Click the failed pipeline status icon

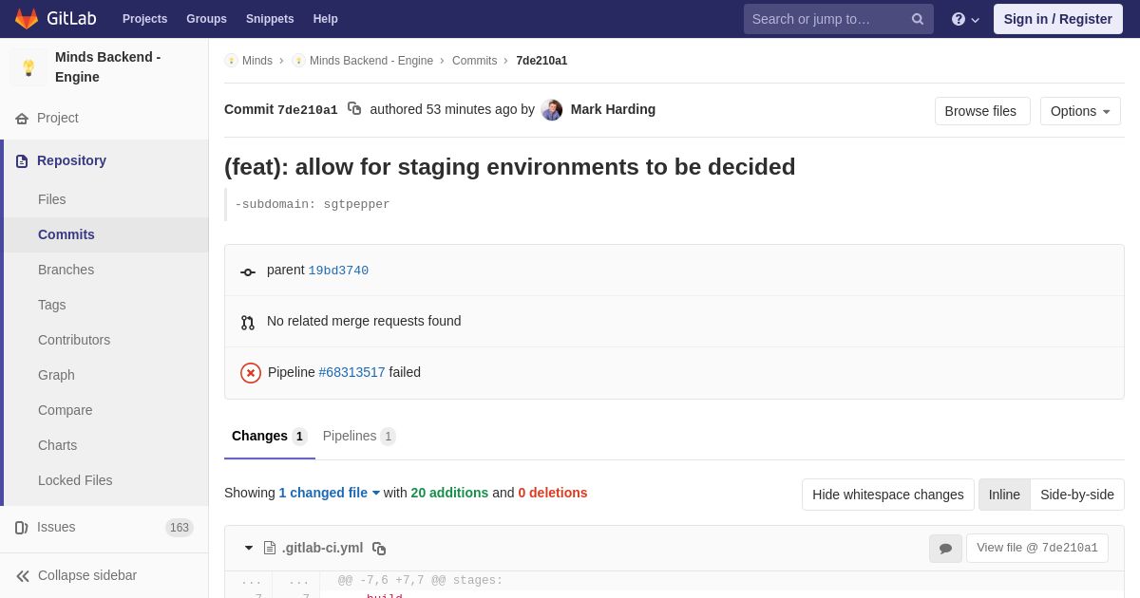pos(251,373)
